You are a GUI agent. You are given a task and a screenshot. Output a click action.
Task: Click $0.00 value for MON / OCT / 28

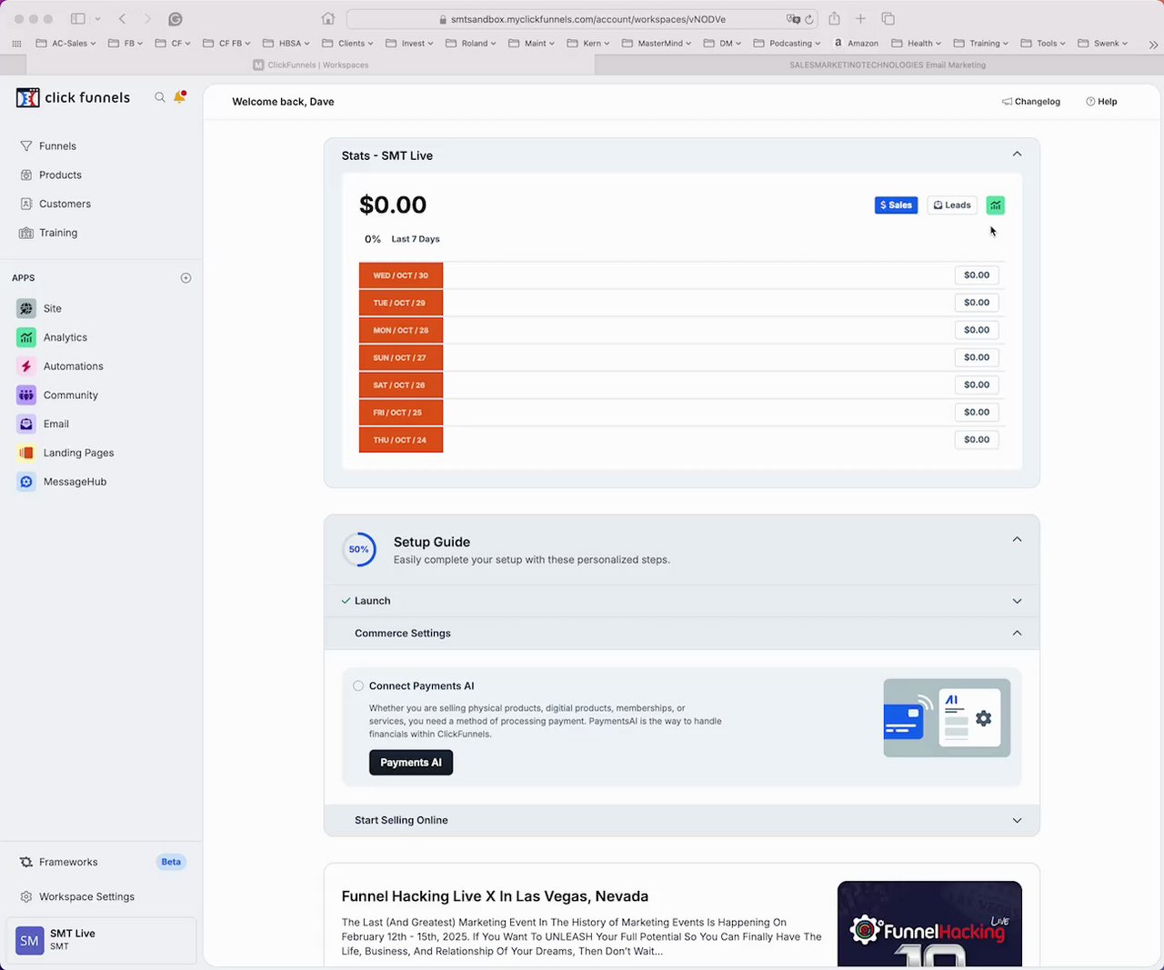(x=977, y=330)
